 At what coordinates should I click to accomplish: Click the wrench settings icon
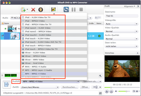pos(100,76)
